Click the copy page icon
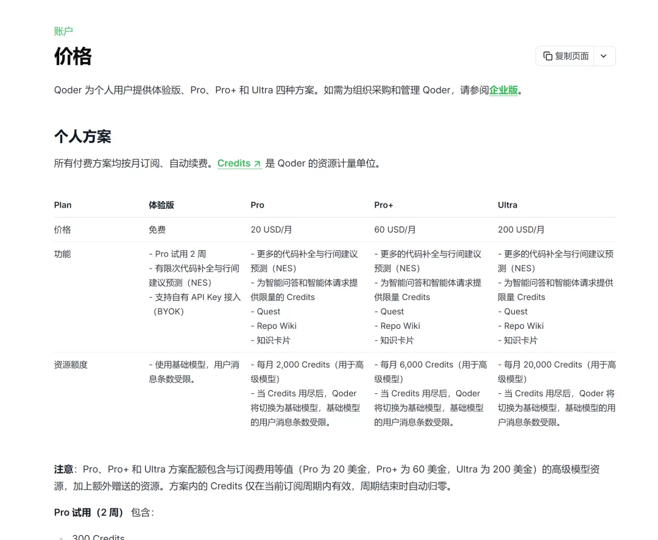 coord(548,56)
